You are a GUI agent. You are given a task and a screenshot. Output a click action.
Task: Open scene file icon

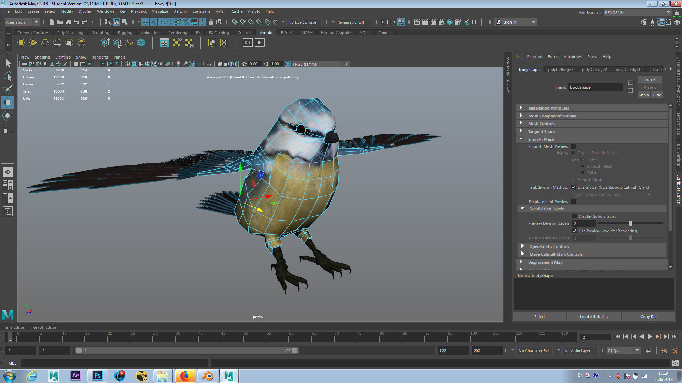click(x=60, y=22)
